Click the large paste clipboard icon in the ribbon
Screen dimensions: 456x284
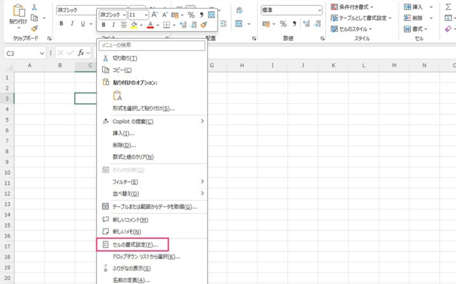click(18, 11)
